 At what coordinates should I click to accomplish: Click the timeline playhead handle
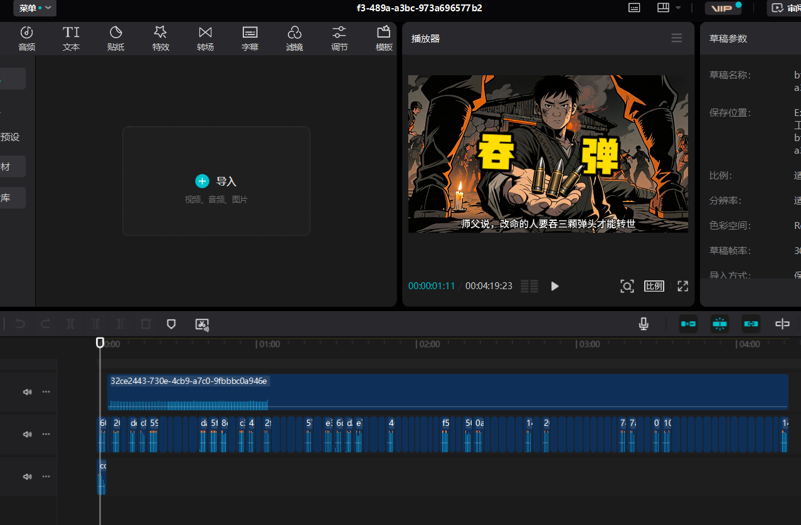pos(100,342)
